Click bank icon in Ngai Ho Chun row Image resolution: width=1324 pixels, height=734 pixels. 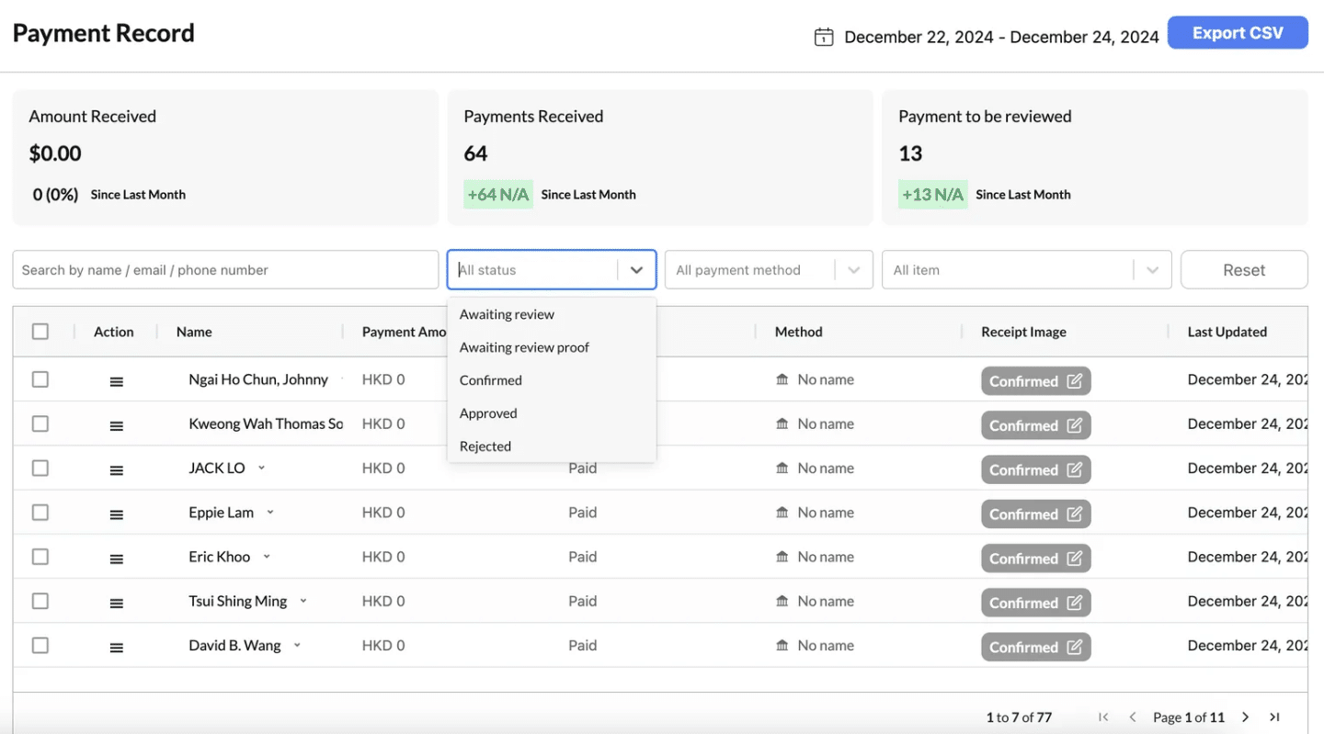782,379
